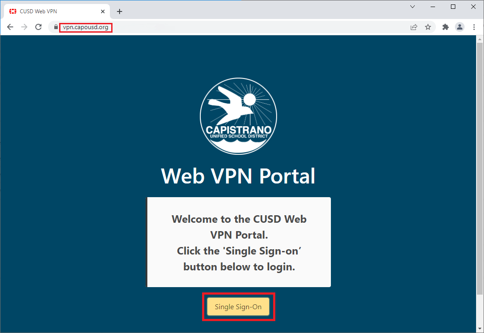Image resolution: width=484 pixels, height=333 pixels.
Task: Click the welcome message text box
Action: 239,242
